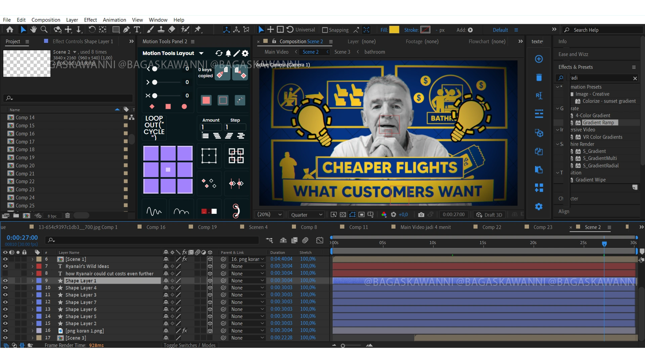Click Toggle Switches / Modes button
The height and width of the screenshot is (363, 645).
(x=189, y=345)
